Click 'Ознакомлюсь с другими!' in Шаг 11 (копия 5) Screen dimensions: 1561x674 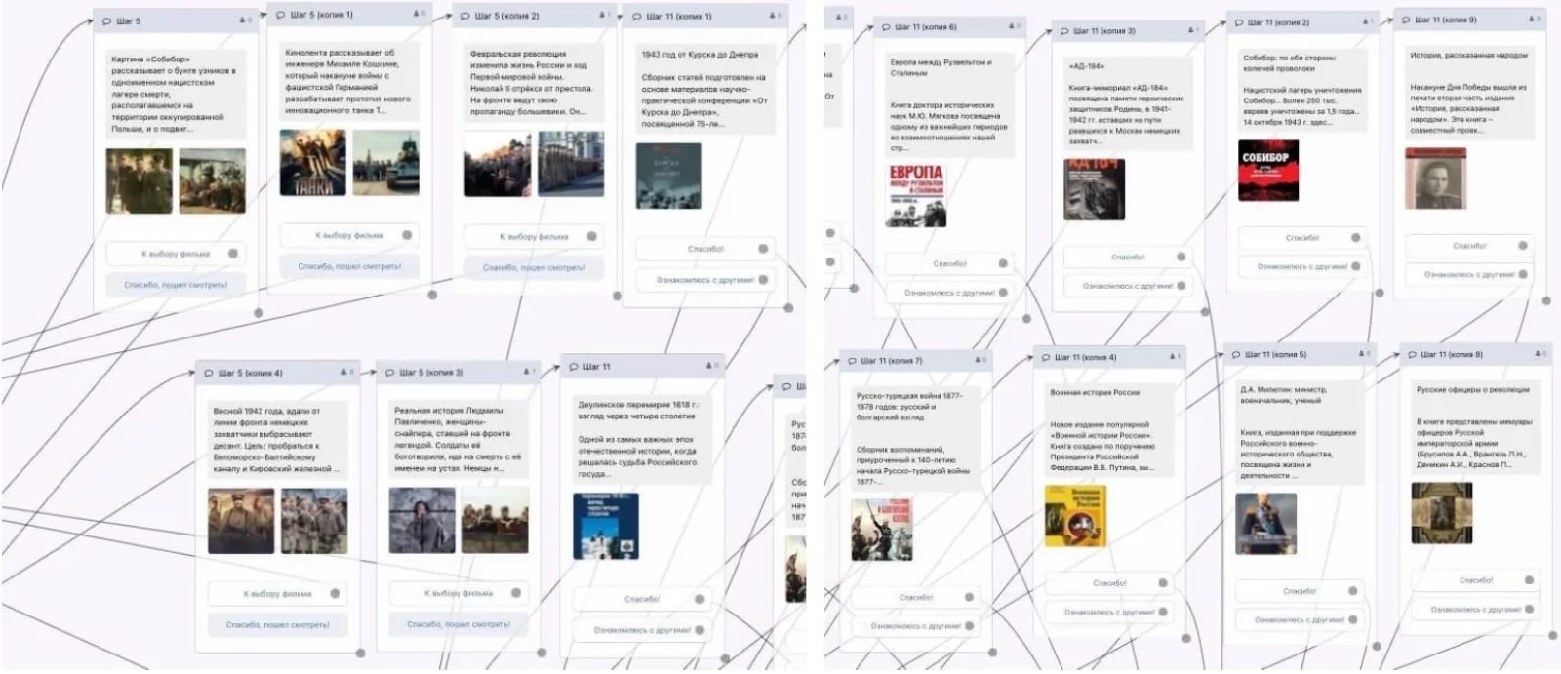(1300, 620)
